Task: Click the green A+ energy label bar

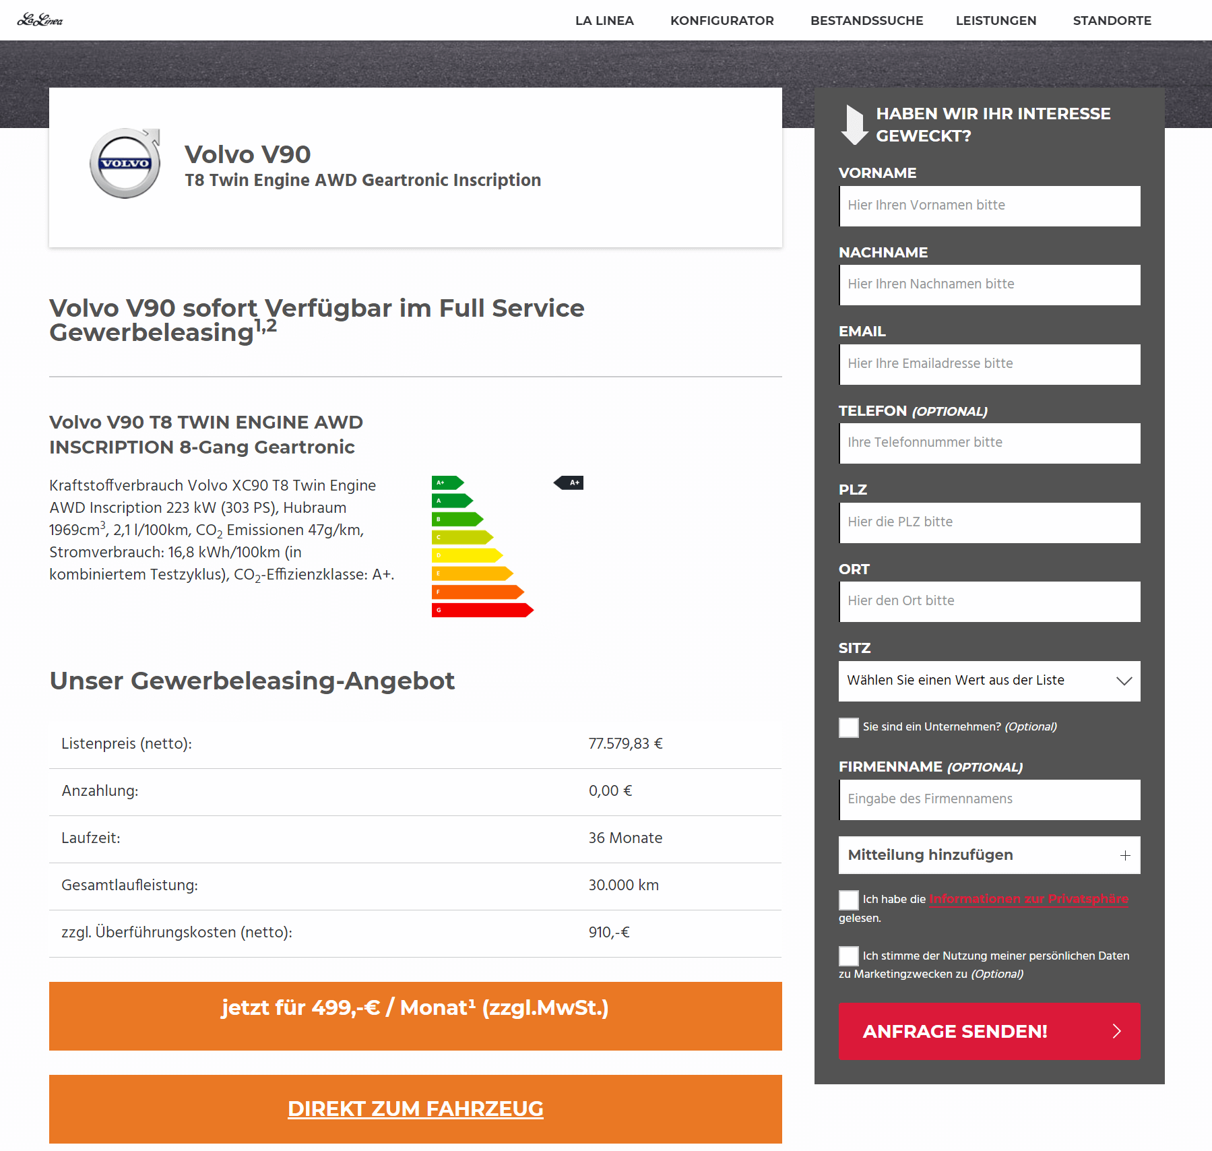Action: [x=448, y=483]
